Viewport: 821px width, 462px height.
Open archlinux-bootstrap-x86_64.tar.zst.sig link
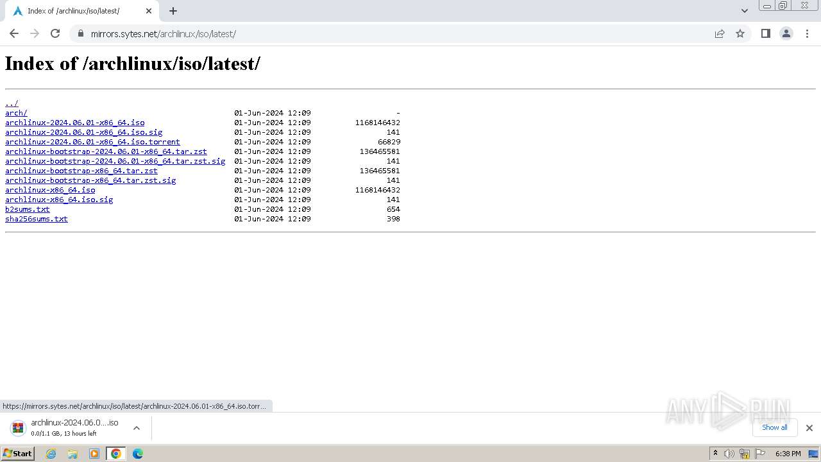click(90, 180)
